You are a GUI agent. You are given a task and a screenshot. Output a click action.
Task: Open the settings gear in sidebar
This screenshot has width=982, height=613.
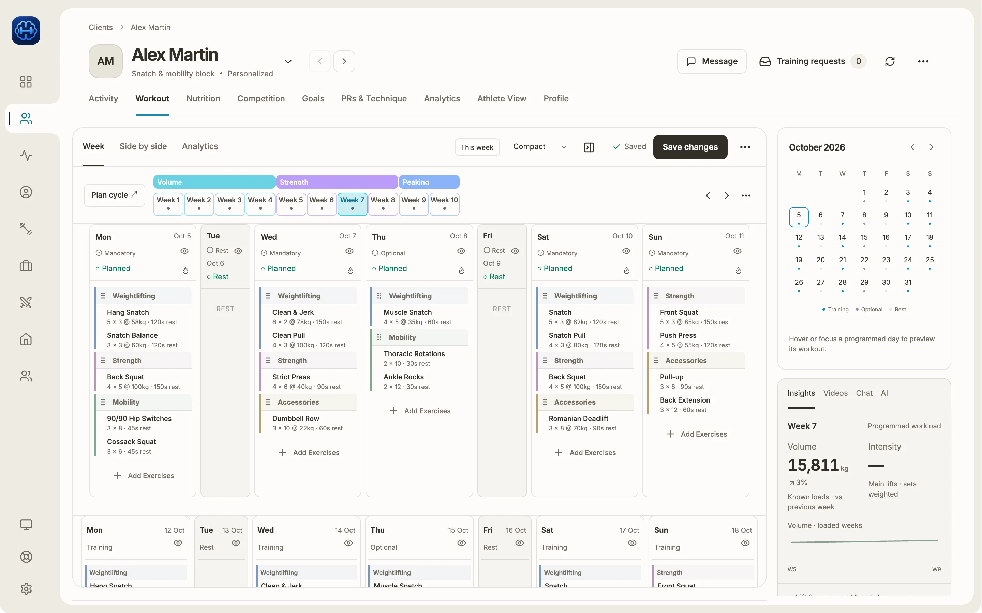coord(26,589)
